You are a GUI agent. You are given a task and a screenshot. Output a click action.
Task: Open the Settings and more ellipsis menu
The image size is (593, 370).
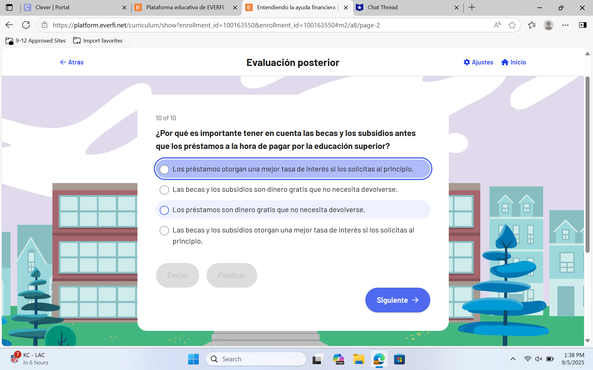[x=566, y=25]
